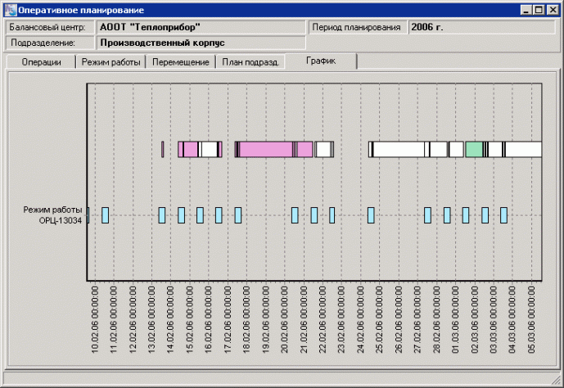
Task: Open the Операции tab
Action: [x=41, y=62]
